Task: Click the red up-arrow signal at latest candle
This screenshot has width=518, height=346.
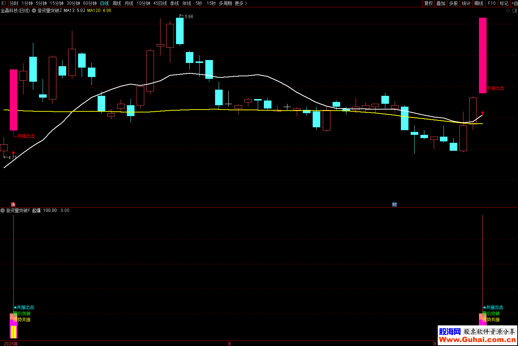Action: click(483, 113)
